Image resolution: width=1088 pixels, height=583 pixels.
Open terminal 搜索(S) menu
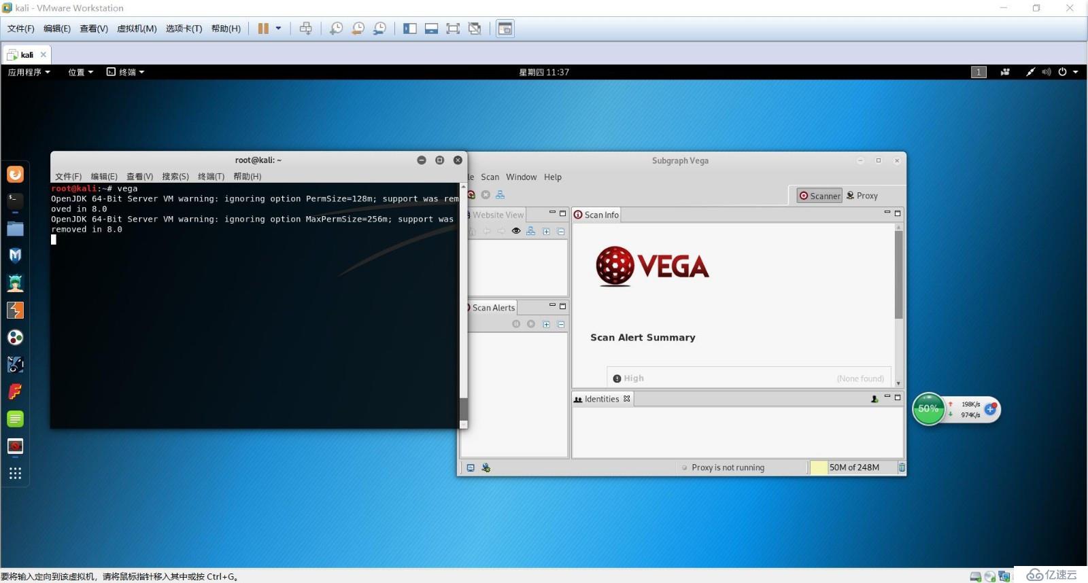coord(175,176)
